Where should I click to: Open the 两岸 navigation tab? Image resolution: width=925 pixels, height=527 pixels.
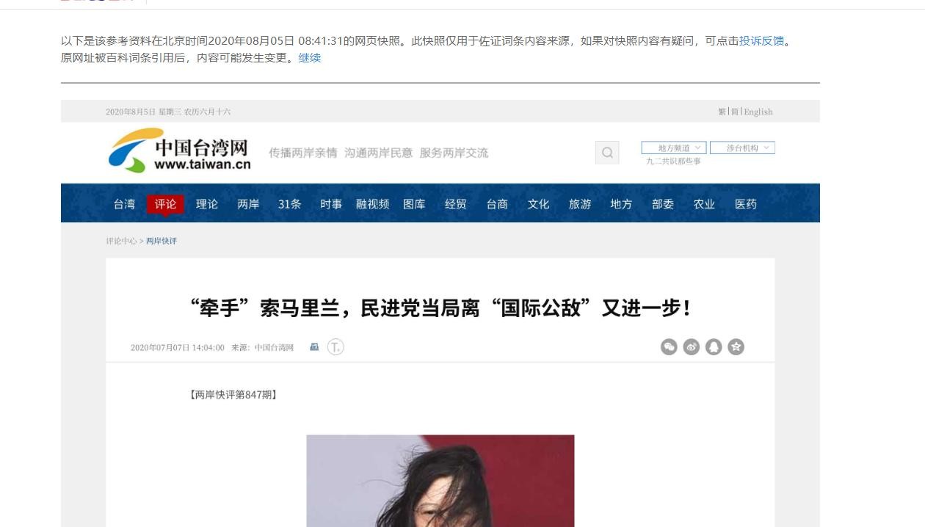tap(248, 204)
